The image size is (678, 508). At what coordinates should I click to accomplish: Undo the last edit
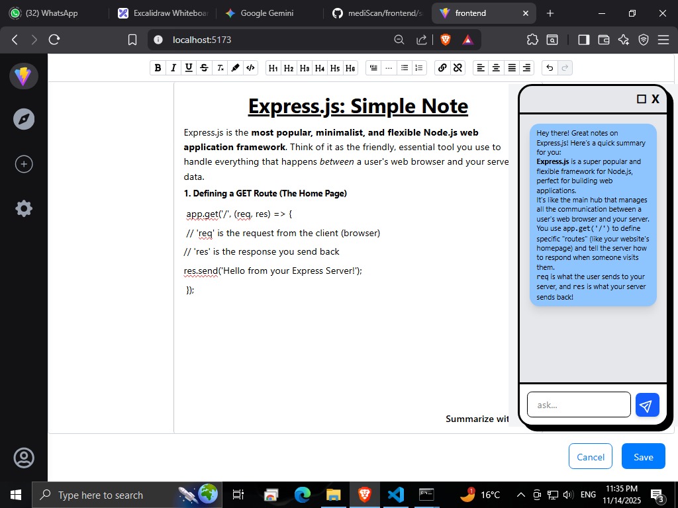coord(548,67)
